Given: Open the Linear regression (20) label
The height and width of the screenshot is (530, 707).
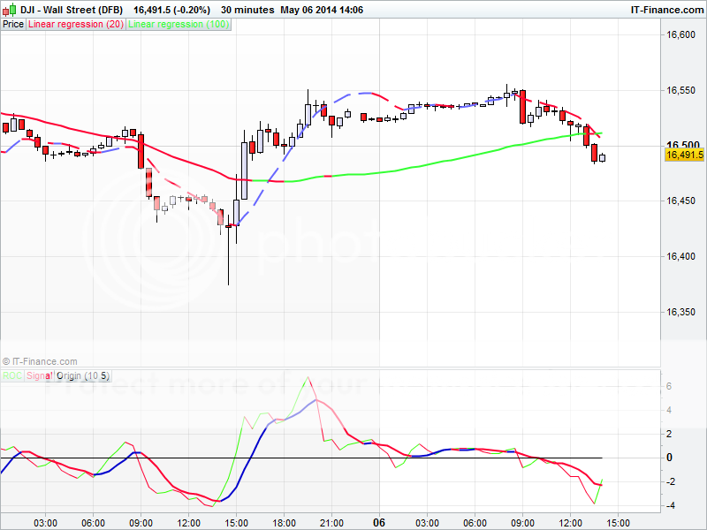Looking at the screenshot, I should [x=76, y=25].
